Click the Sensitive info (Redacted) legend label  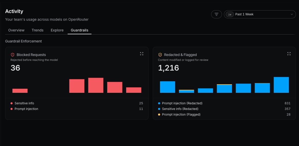tap(180, 109)
